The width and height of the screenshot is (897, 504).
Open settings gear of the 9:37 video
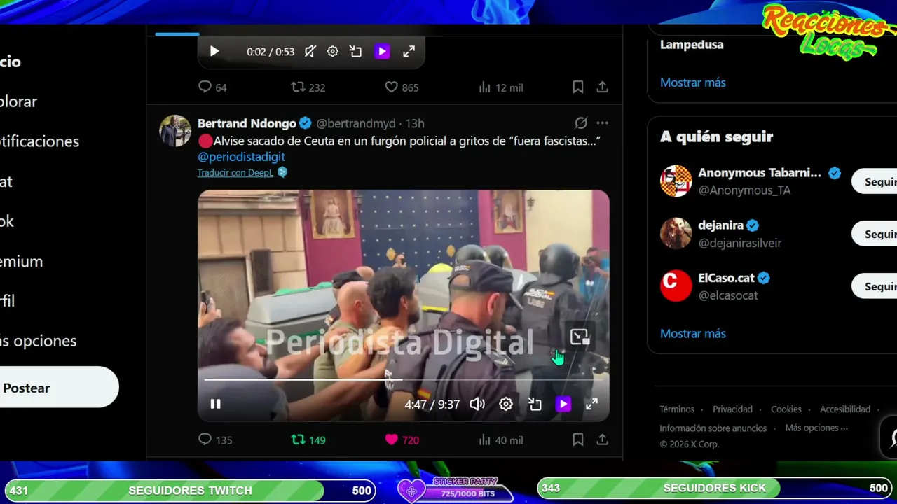point(506,404)
